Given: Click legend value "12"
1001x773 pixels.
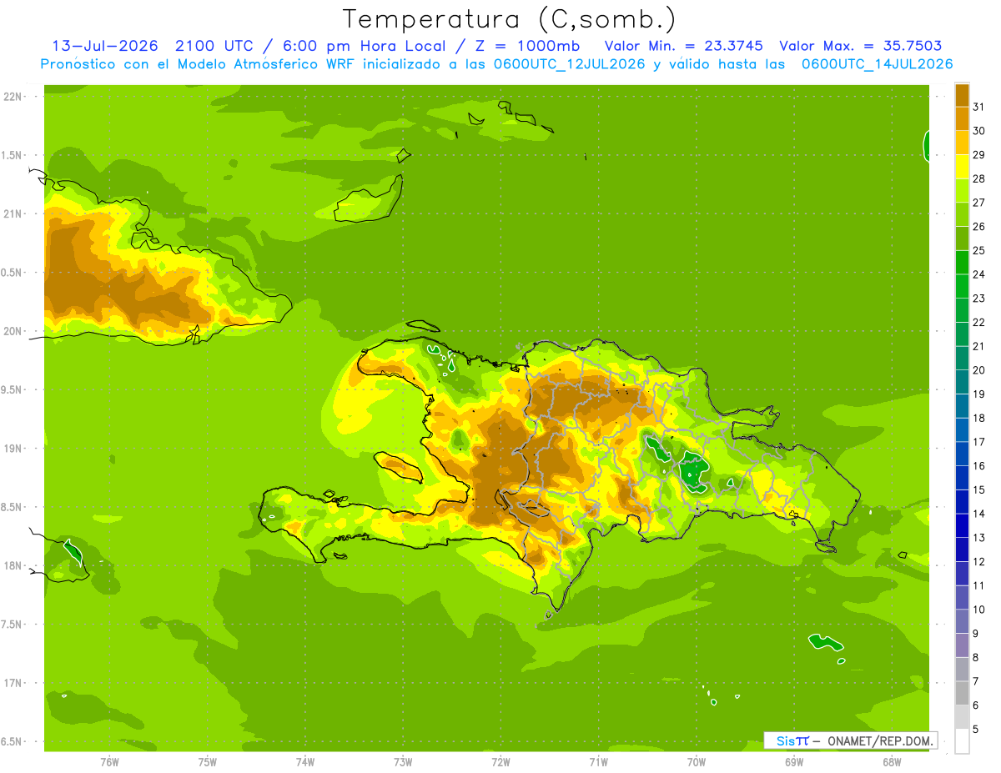Looking at the screenshot, I should [x=978, y=562].
